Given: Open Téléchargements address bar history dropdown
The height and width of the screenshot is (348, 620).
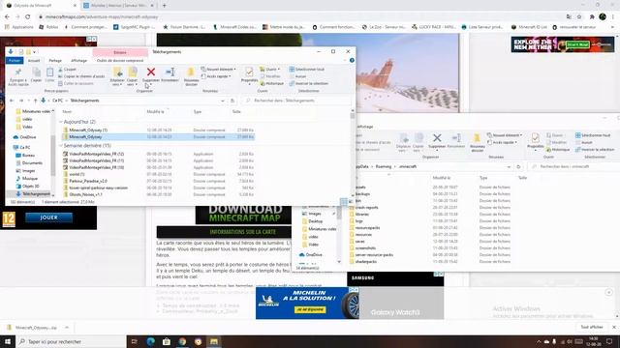Looking at the screenshot, I should 223,101.
